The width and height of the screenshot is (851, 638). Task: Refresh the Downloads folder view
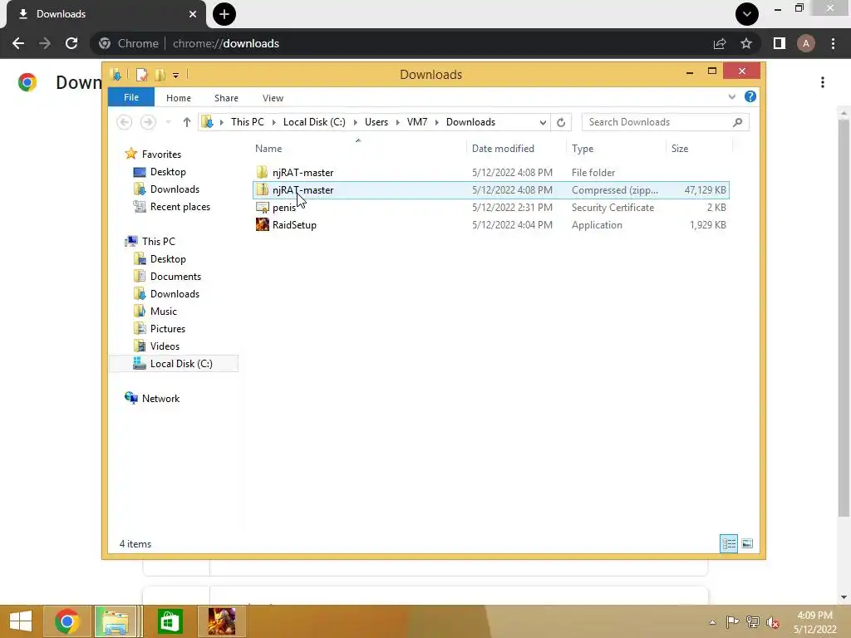561,123
